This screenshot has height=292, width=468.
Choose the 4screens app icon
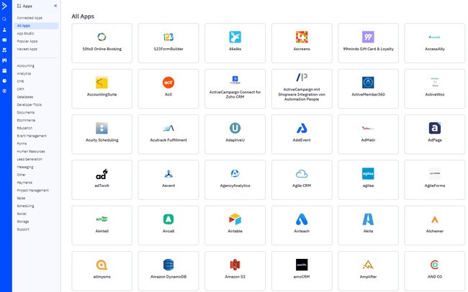(x=302, y=37)
